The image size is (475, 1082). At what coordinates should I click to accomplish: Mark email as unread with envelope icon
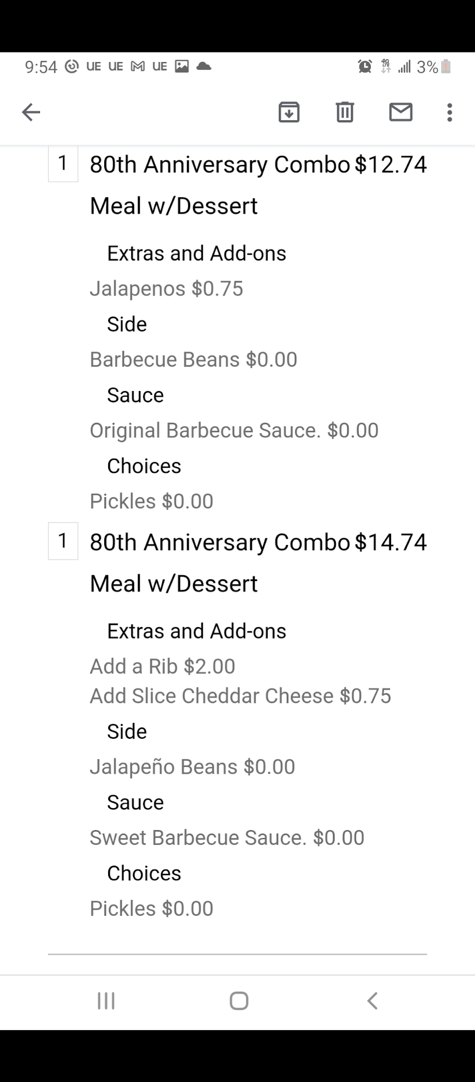coord(401,112)
